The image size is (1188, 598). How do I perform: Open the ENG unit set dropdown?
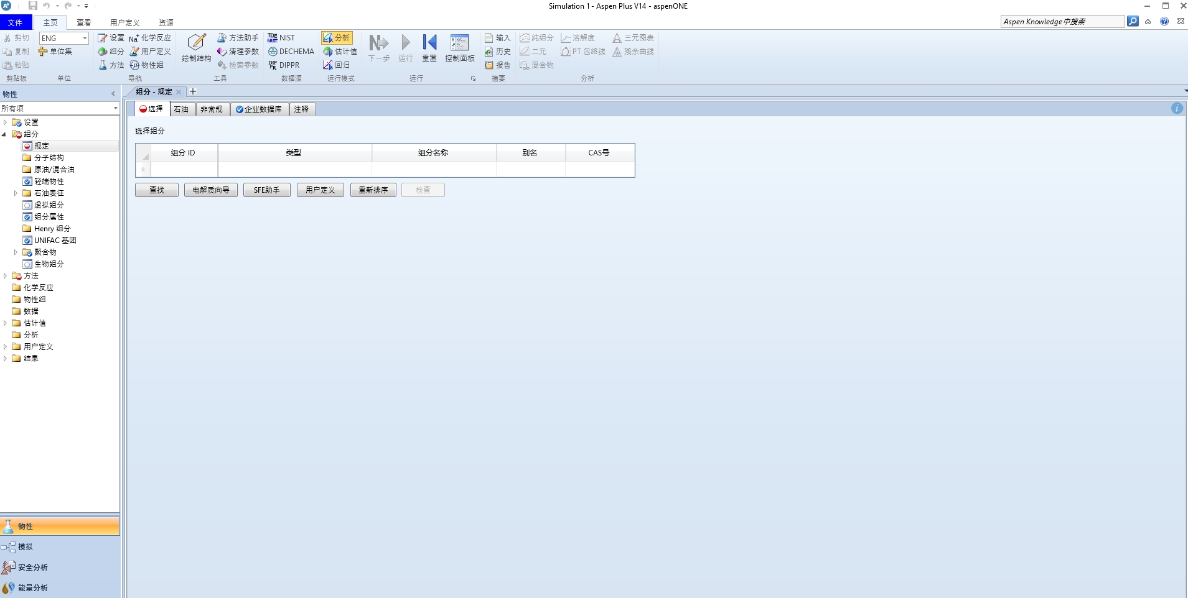click(x=85, y=39)
